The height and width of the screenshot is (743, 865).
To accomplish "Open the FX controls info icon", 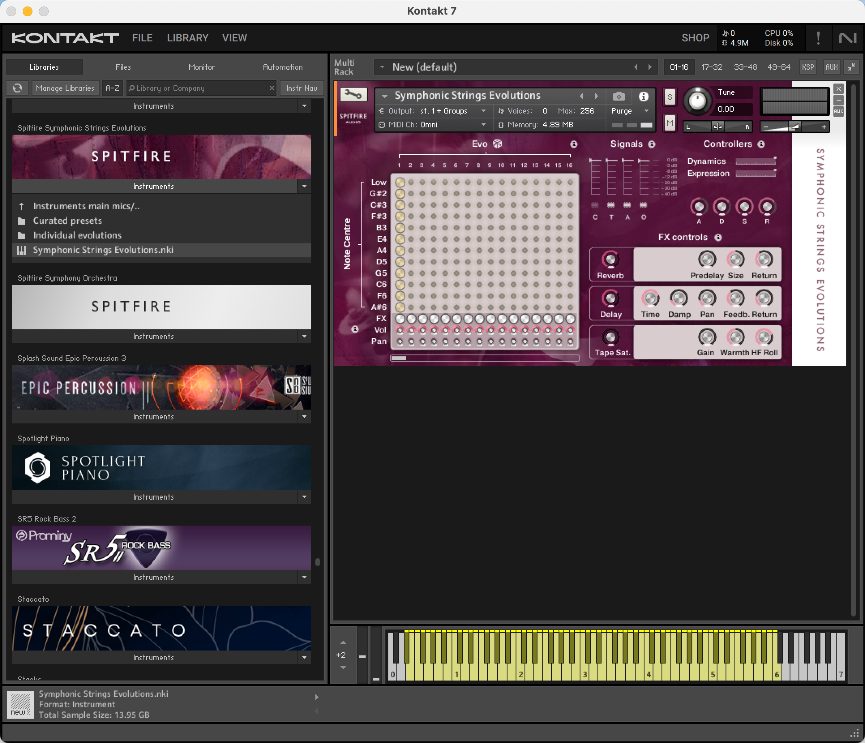I will coord(718,237).
